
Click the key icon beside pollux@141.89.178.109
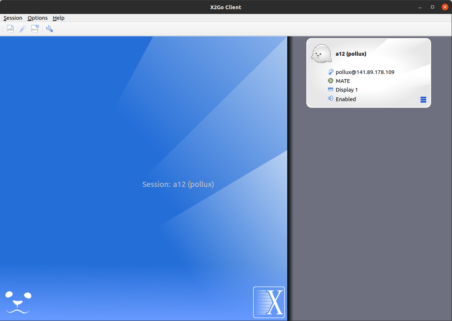(x=331, y=72)
